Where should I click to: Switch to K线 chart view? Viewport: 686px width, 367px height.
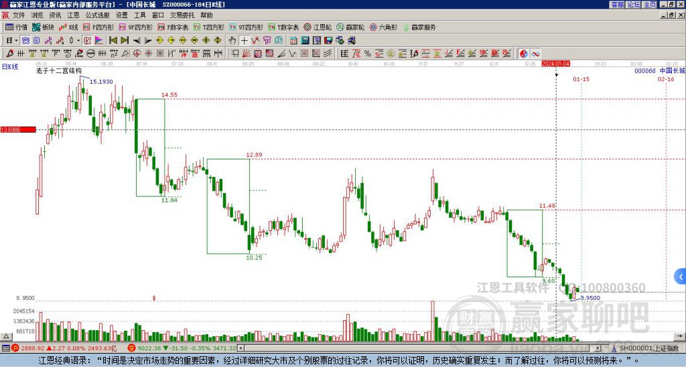pyautogui.click(x=69, y=27)
